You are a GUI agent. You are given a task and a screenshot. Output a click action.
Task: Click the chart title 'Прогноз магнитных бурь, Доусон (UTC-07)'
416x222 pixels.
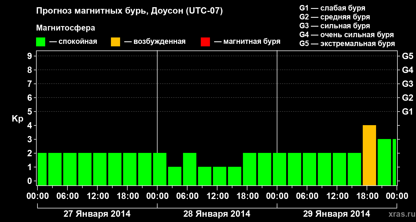coord(130,11)
